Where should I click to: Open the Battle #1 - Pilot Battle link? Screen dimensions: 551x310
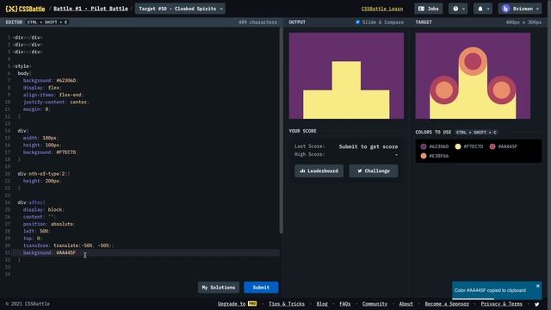click(90, 9)
